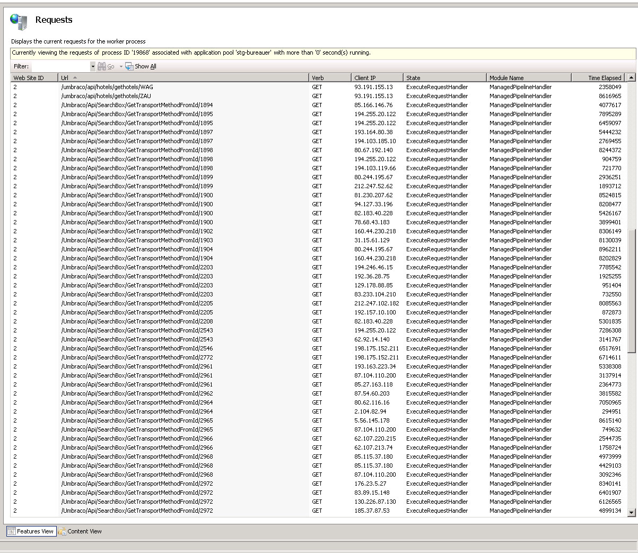Select the GetTransportMethodFromId/2772 request URL
This screenshot has height=553, width=638.
click(137, 357)
